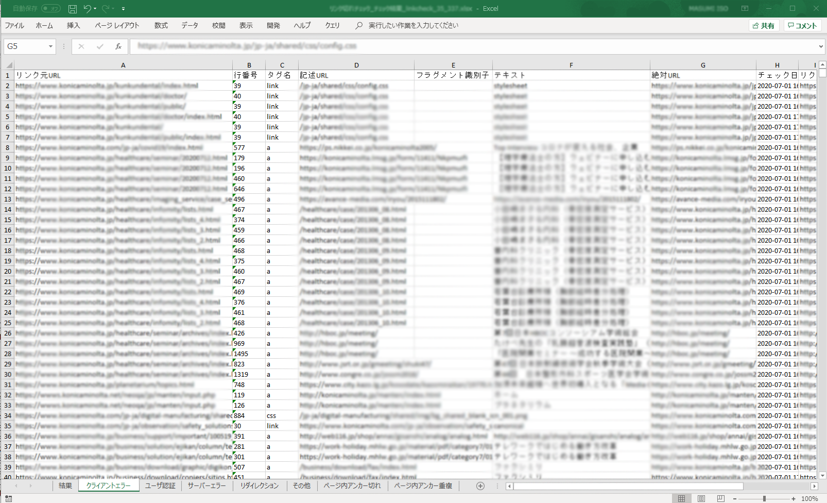The height and width of the screenshot is (503, 827).
Task: Open the ヘルプ ribbon tab
Action: (302, 25)
